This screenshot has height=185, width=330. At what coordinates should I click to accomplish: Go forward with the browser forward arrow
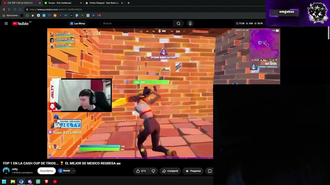tap(9, 10)
